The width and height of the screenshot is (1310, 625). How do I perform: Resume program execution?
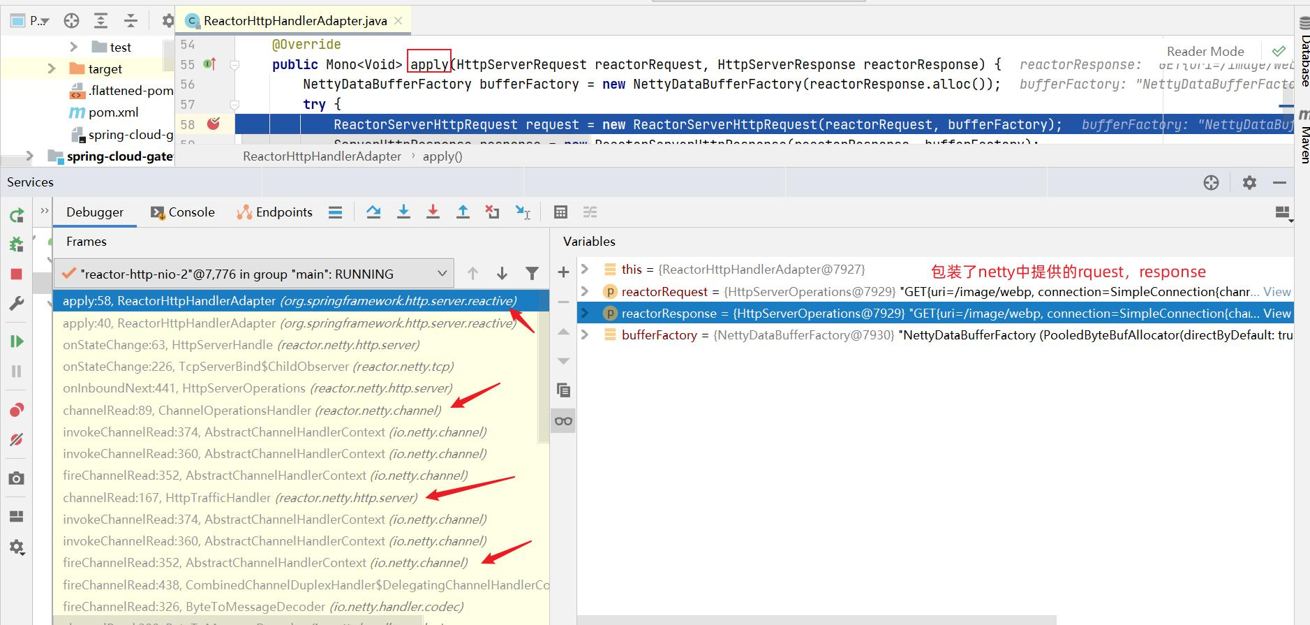[x=17, y=341]
